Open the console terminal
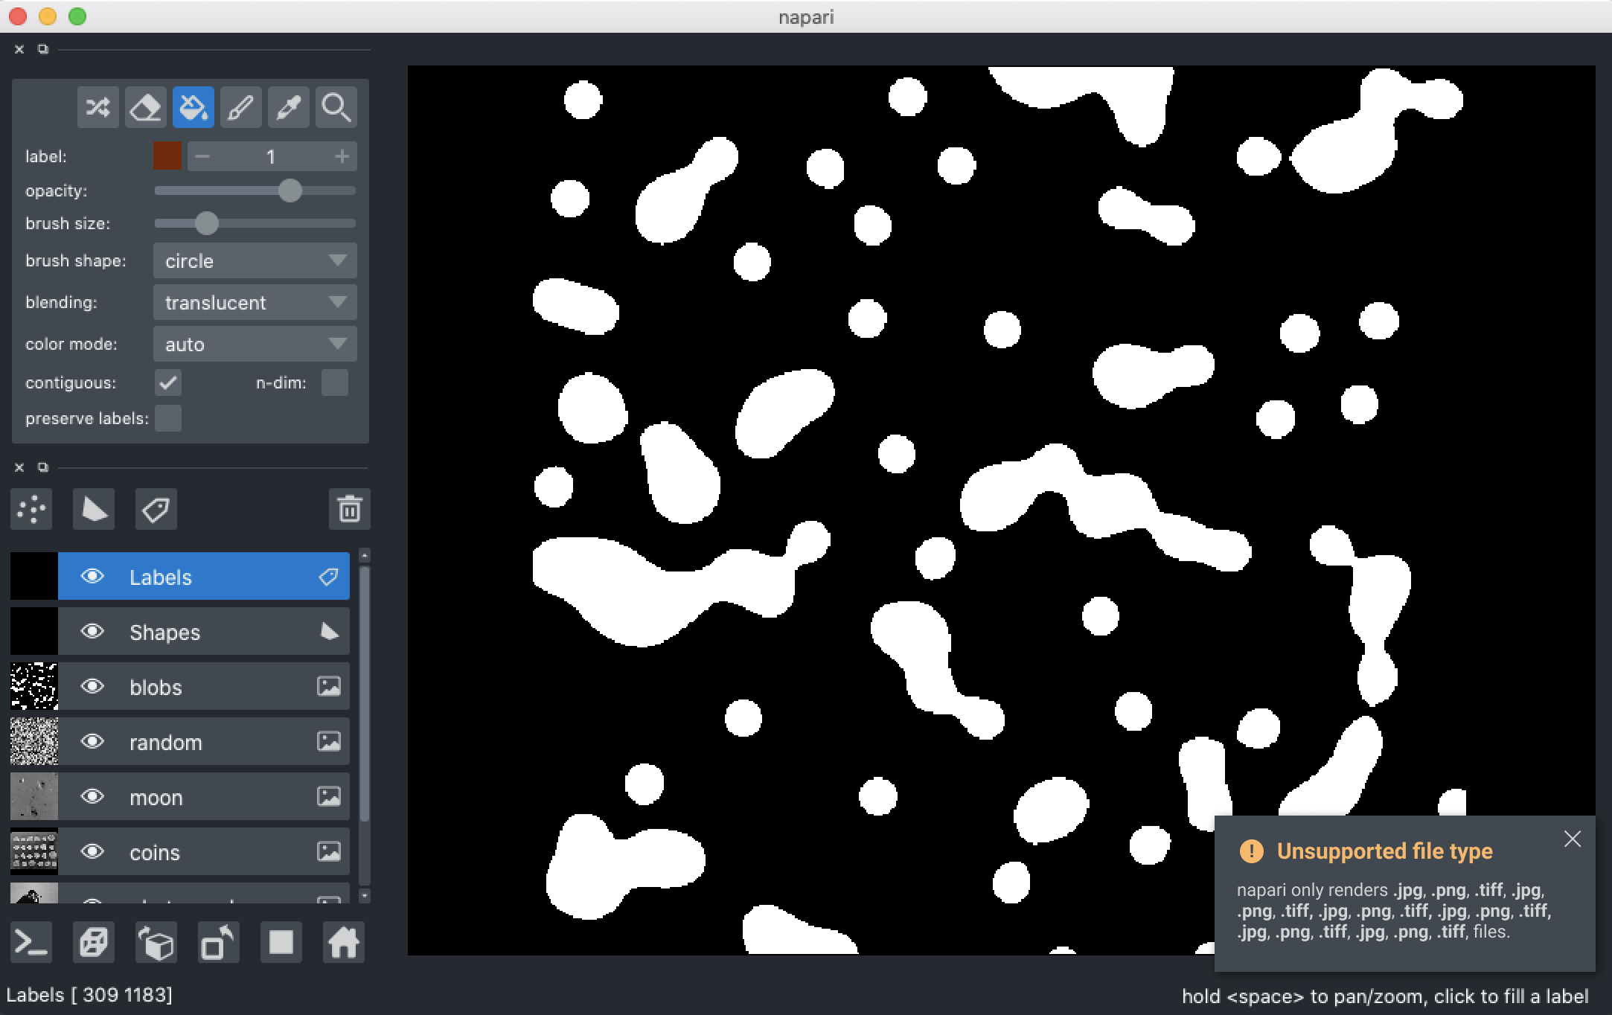This screenshot has width=1612, height=1015. (x=31, y=943)
